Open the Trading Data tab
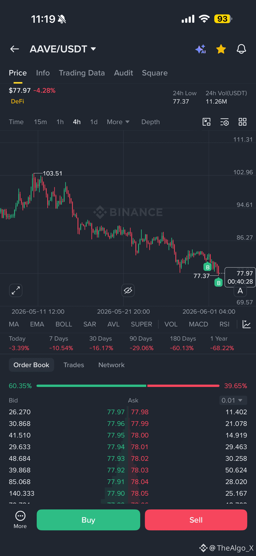Viewport: 256px width, 556px height. click(82, 73)
